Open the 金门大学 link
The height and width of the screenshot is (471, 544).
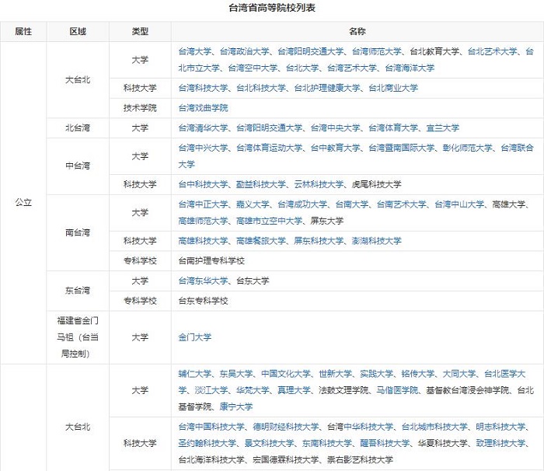pos(194,337)
